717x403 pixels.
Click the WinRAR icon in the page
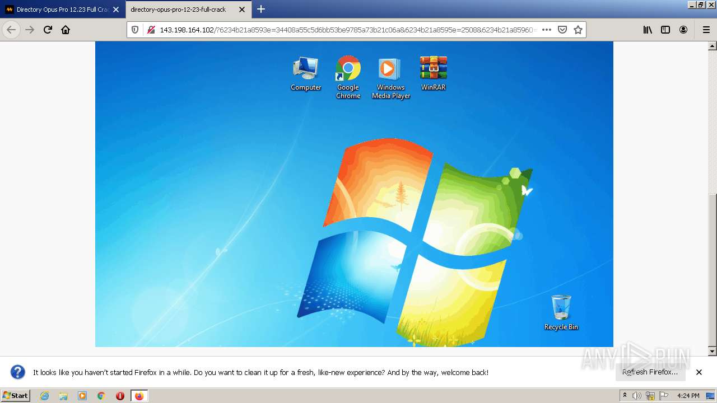tap(433, 73)
